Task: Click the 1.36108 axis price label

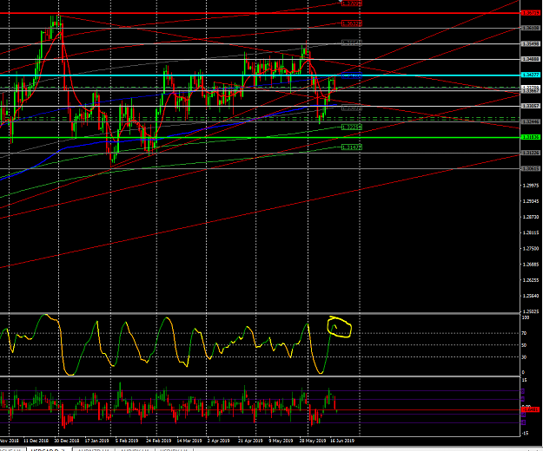Action: tap(531, 28)
